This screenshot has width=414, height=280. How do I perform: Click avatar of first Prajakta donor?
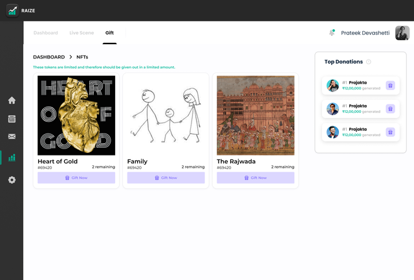pyautogui.click(x=332, y=86)
